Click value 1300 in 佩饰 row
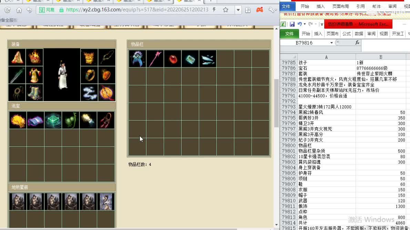 [x=381, y=206]
